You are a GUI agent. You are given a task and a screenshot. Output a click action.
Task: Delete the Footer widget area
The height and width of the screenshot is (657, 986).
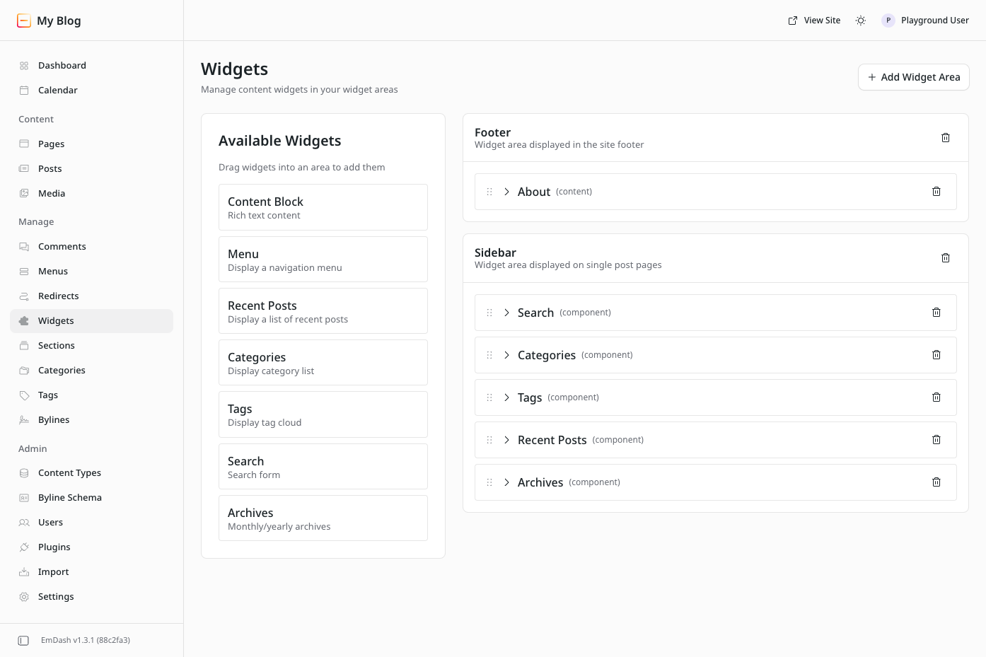tap(946, 138)
